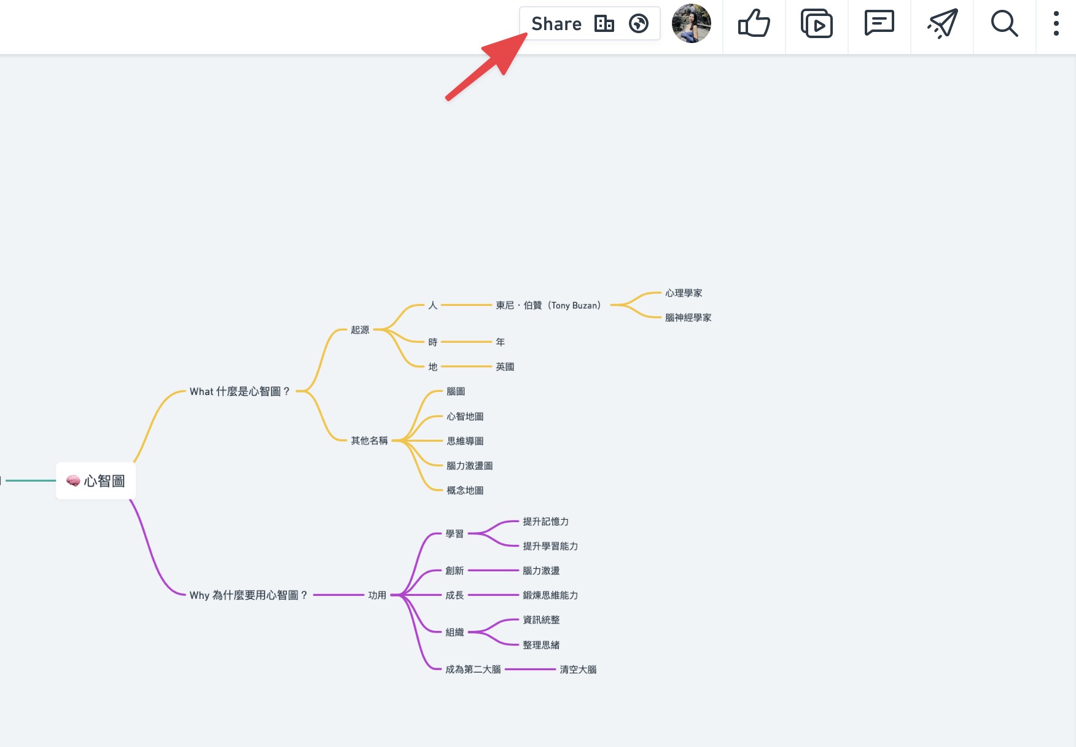
Task: Select the 功用 node
Action: click(x=377, y=595)
